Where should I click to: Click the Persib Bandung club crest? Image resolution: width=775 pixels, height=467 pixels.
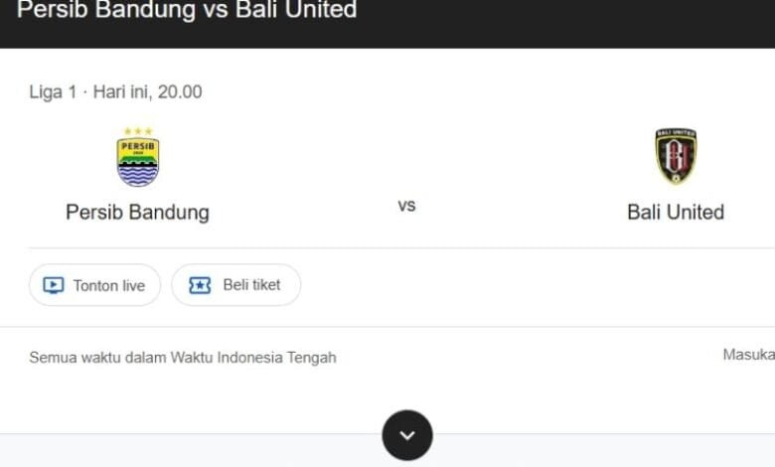click(137, 162)
